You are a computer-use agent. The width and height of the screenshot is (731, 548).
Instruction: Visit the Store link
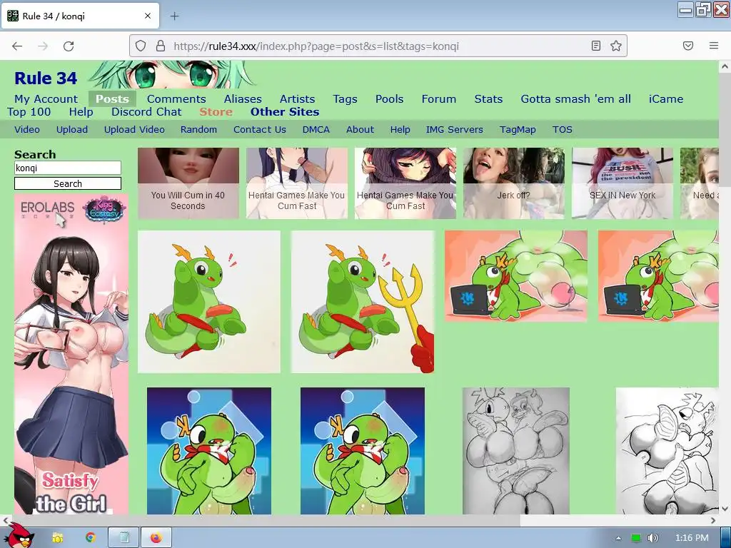click(x=216, y=112)
